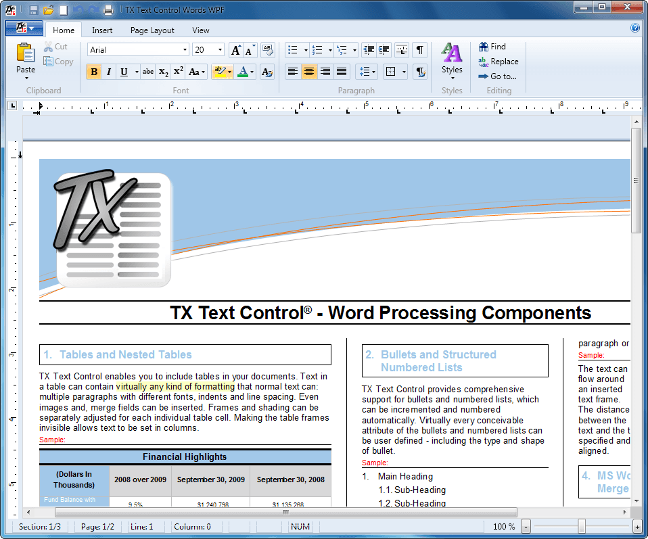Switch to the Insert ribbon tab

(102, 30)
